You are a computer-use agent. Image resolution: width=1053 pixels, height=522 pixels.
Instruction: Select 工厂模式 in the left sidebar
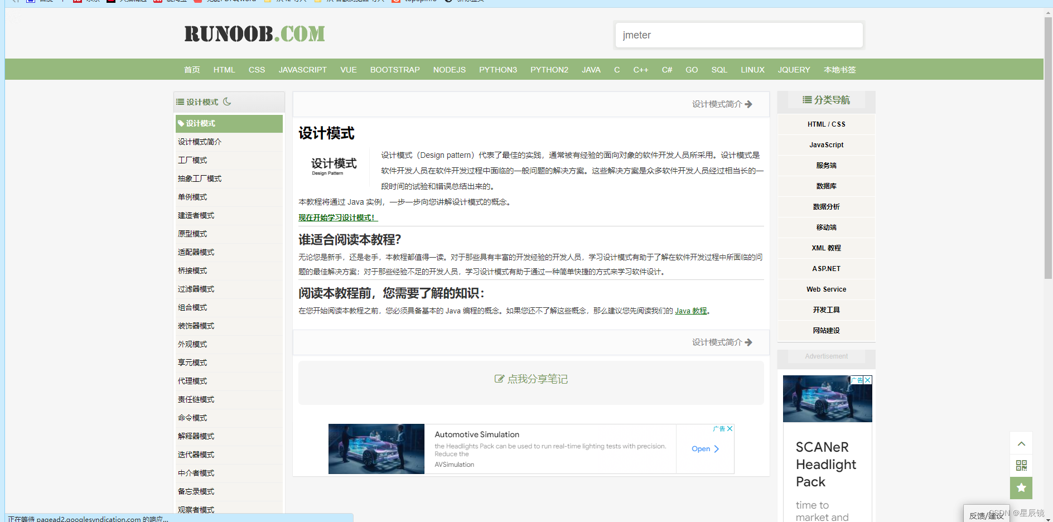click(192, 160)
